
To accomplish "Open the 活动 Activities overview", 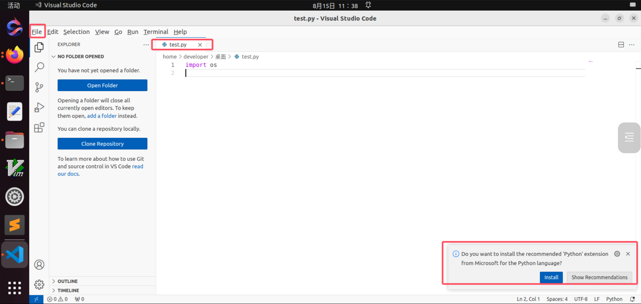I will pyautogui.click(x=14, y=5).
